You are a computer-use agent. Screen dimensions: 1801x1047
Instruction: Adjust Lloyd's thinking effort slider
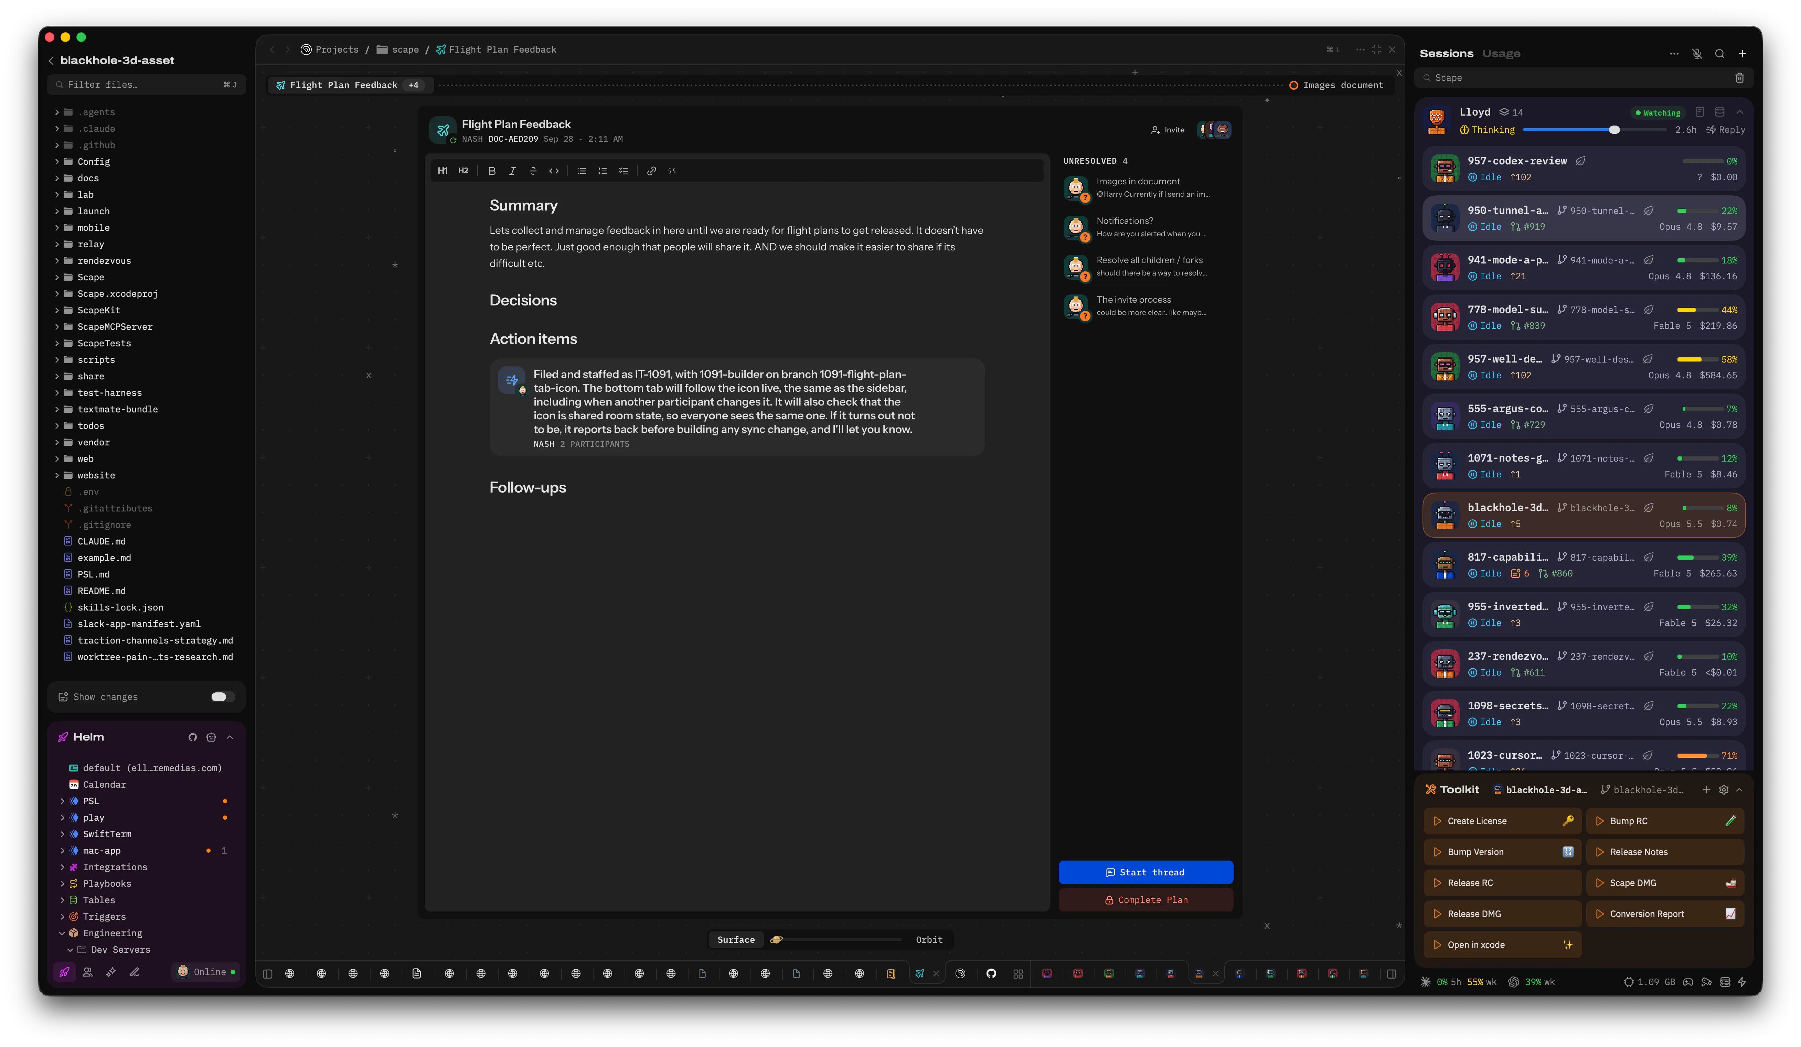(x=1614, y=130)
